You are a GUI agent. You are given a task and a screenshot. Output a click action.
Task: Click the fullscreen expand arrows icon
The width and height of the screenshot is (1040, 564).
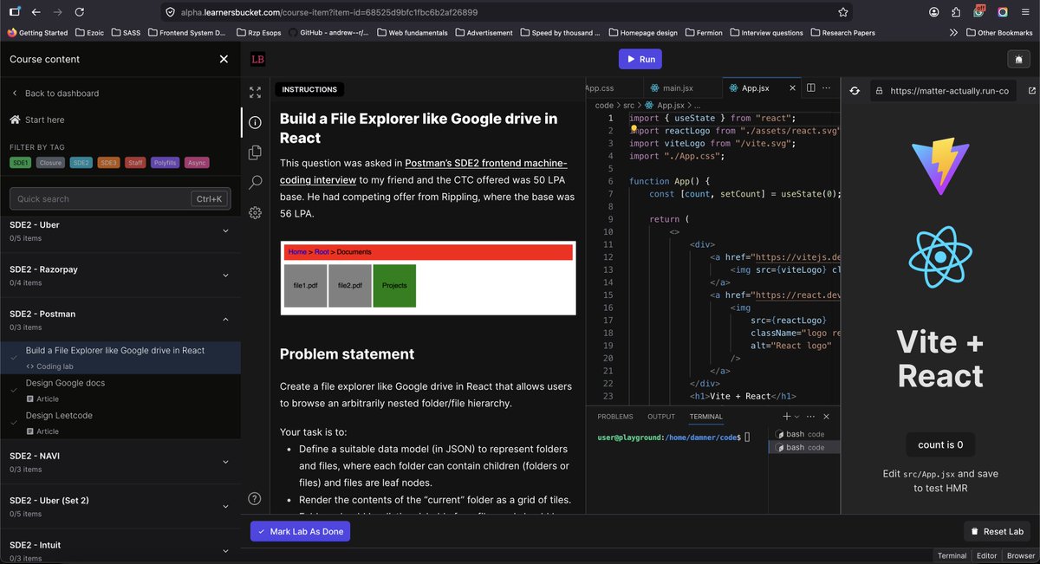point(255,92)
